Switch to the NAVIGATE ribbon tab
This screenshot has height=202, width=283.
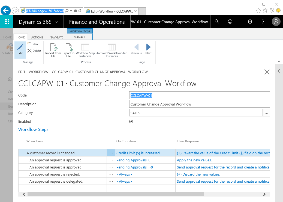[x=56, y=37]
